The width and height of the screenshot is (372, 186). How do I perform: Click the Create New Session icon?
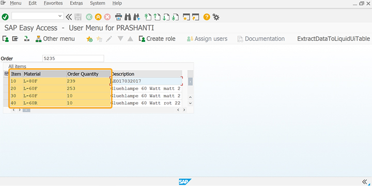[186, 17]
